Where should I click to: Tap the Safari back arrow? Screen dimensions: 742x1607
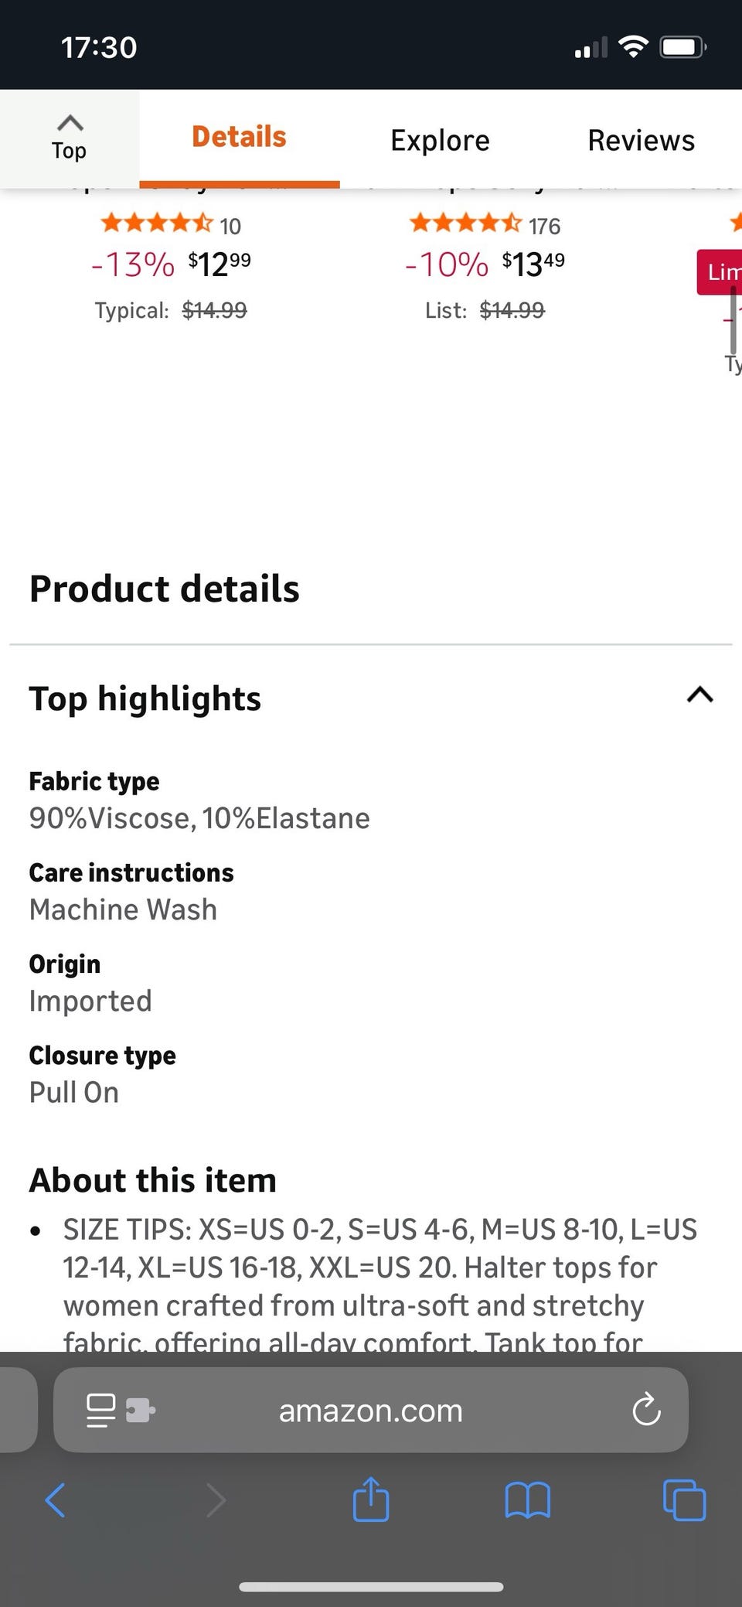[x=56, y=1500]
